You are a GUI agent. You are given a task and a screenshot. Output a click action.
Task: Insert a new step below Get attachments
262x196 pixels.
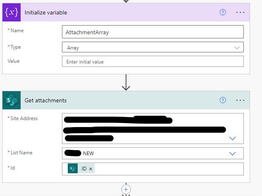coord(126,189)
